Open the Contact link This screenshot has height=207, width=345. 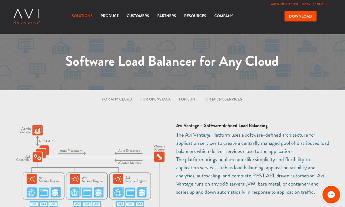click(320, 4)
